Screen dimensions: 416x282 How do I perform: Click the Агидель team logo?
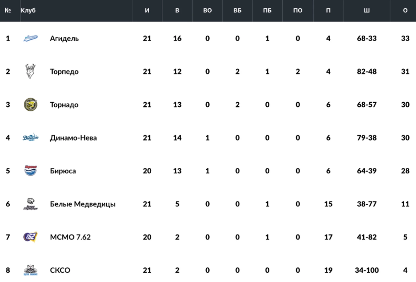pyautogui.click(x=30, y=38)
